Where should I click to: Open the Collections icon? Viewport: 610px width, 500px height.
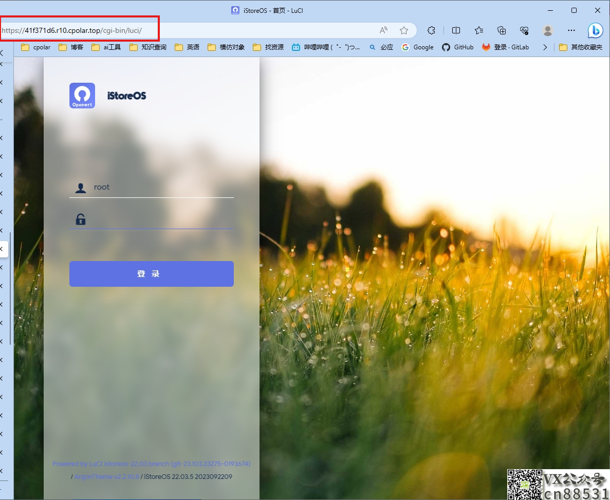pos(502,30)
